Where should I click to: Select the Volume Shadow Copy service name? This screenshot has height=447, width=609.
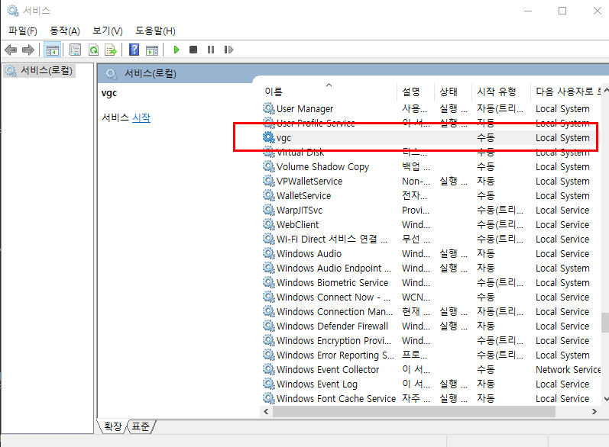tap(322, 167)
